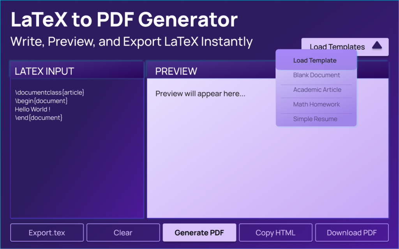Click the LaTeX to PDF Generator title
Image resolution: width=399 pixels, height=249 pixels.
click(124, 20)
